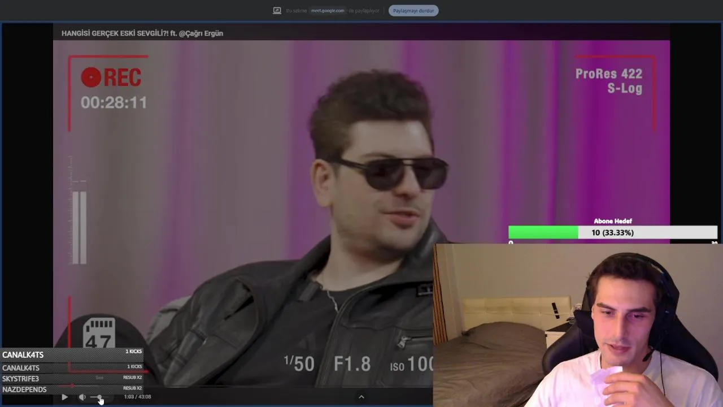The height and width of the screenshot is (407, 723).
Task: Click the 'Paylaşmayı durdur' stop-sharing button
Action: pos(413,11)
